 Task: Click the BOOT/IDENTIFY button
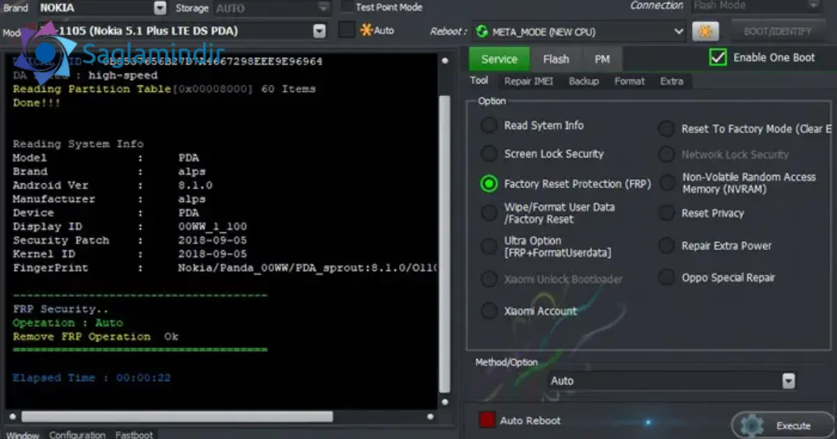coord(778,31)
